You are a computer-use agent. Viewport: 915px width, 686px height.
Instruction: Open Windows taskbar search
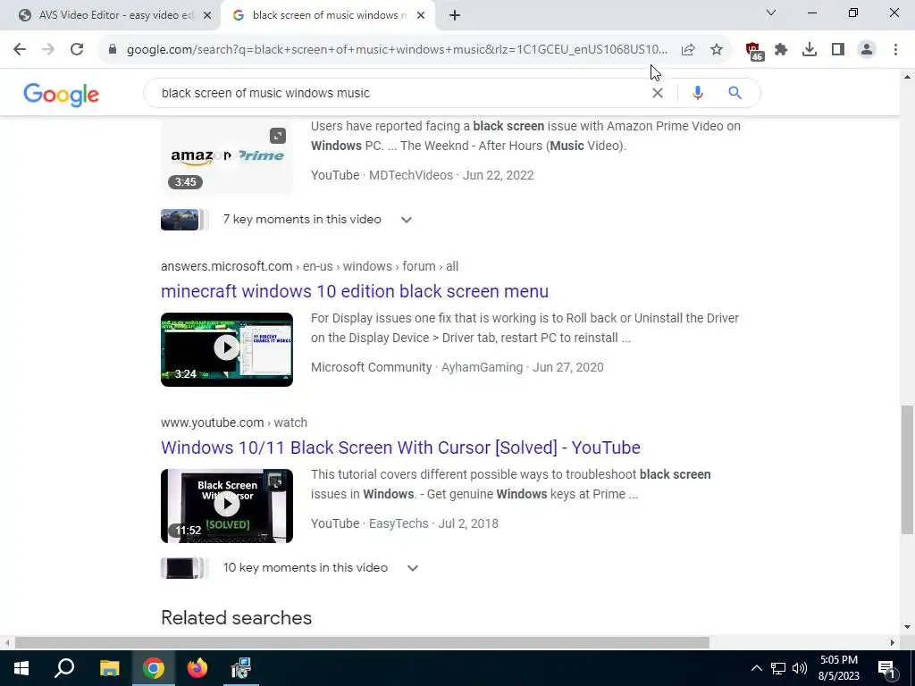tap(64, 668)
